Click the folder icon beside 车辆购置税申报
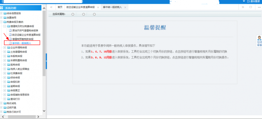262x119 pixels. pos(9,60)
